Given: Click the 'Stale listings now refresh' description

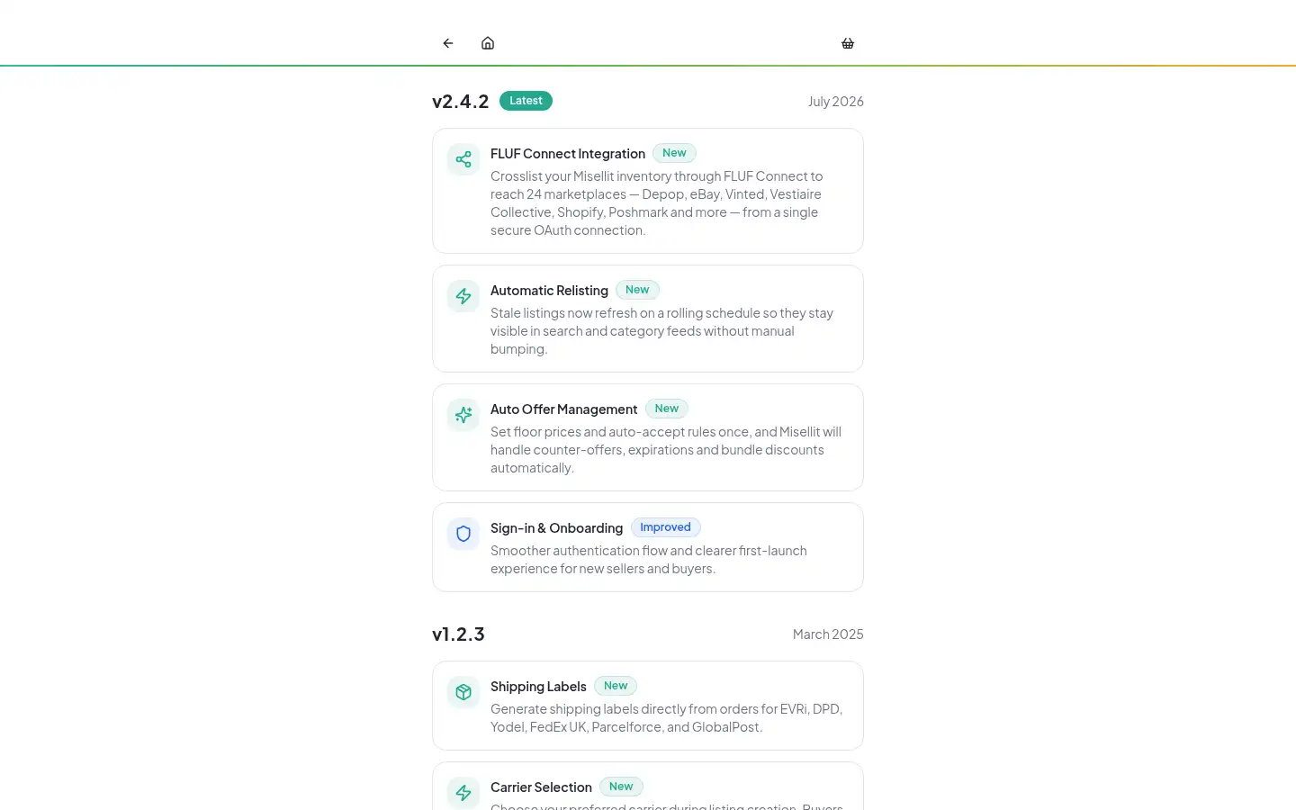Looking at the screenshot, I should tap(662, 331).
